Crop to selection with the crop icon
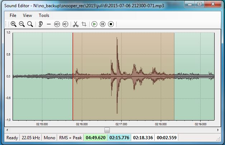This screenshot has height=145, width=225. point(84,24)
